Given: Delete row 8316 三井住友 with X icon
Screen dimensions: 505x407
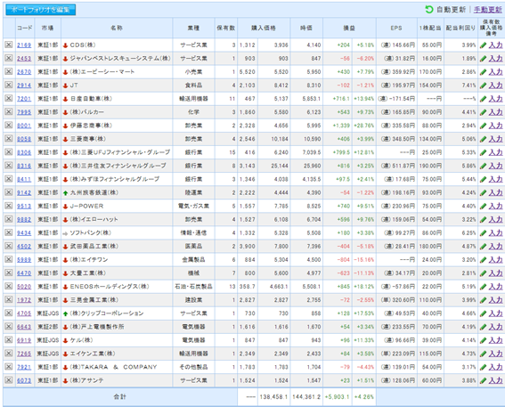Looking at the screenshot, I should click(x=9, y=166).
